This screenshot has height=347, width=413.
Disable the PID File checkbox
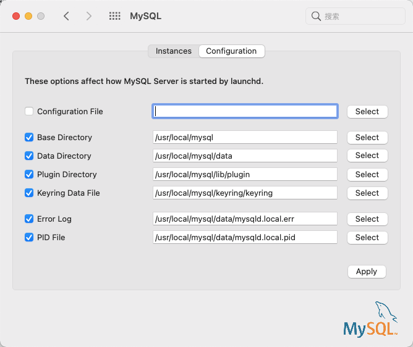[29, 237]
